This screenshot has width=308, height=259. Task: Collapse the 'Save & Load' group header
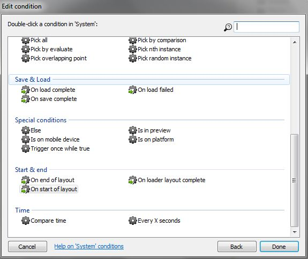click(x=149, y=80)
